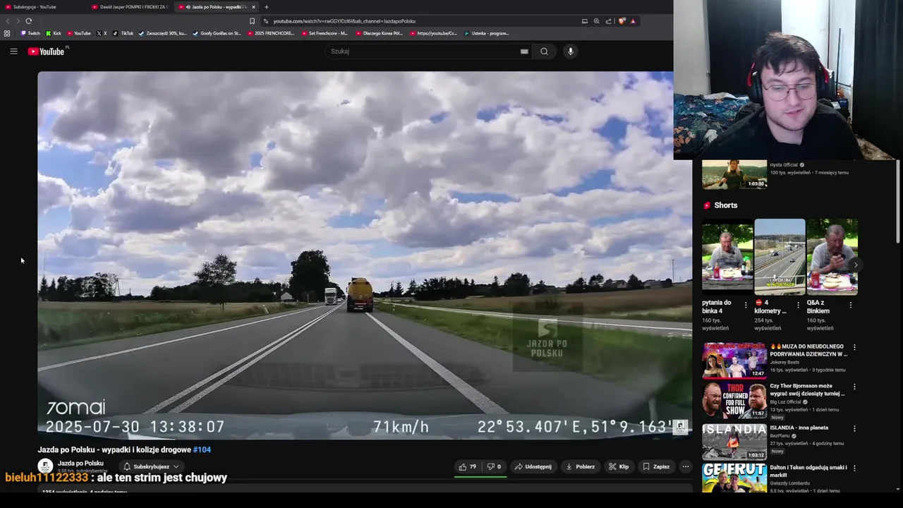Click the #104 hashtag link
This screenshot has width=903, height=508.
(x=202, y=449)
